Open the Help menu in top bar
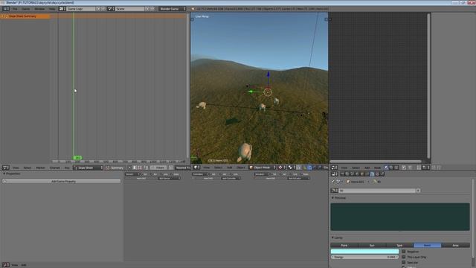Viewport: 476px width, 268px height. 52,9
